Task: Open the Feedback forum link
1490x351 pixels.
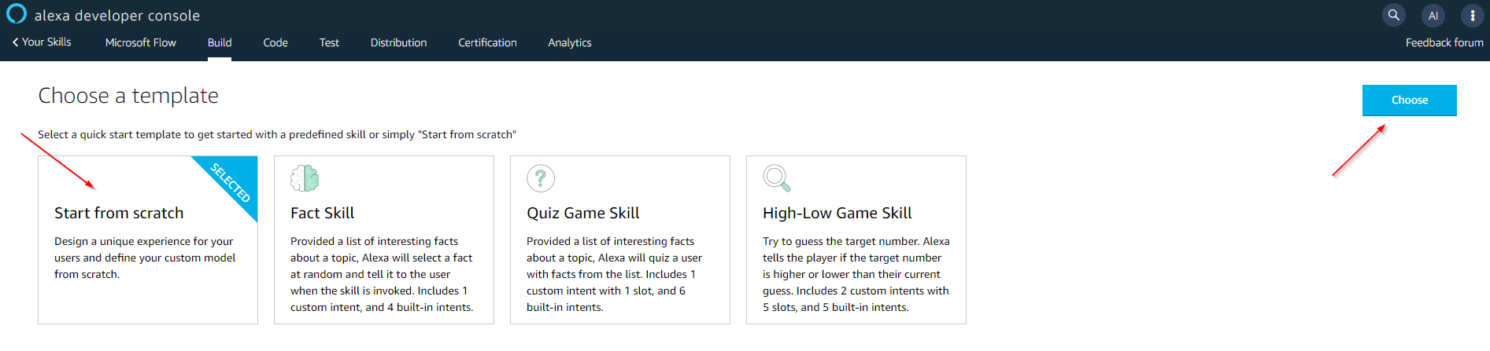Action: tap(1444, 42)
